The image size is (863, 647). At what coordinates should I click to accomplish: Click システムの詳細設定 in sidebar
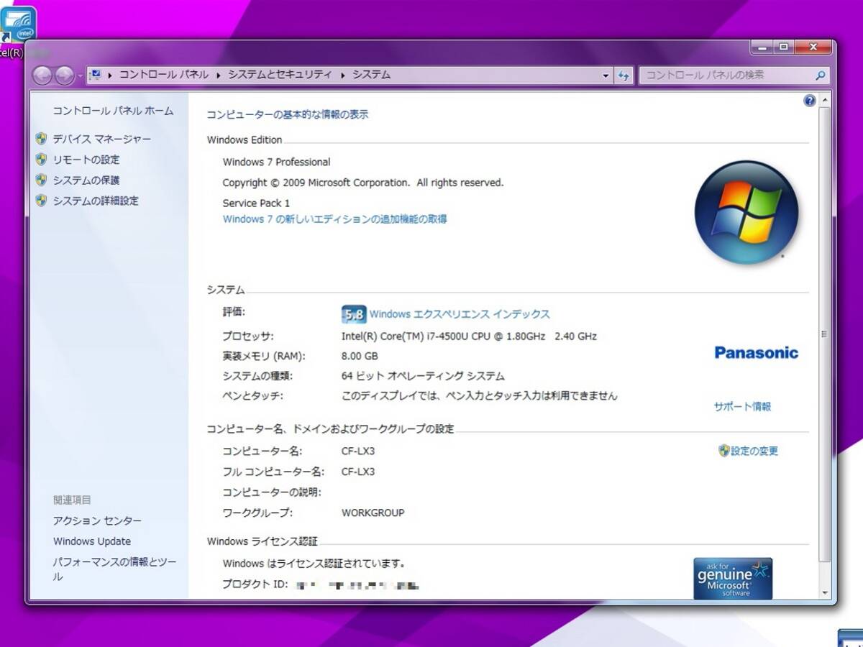pos(95,201)
